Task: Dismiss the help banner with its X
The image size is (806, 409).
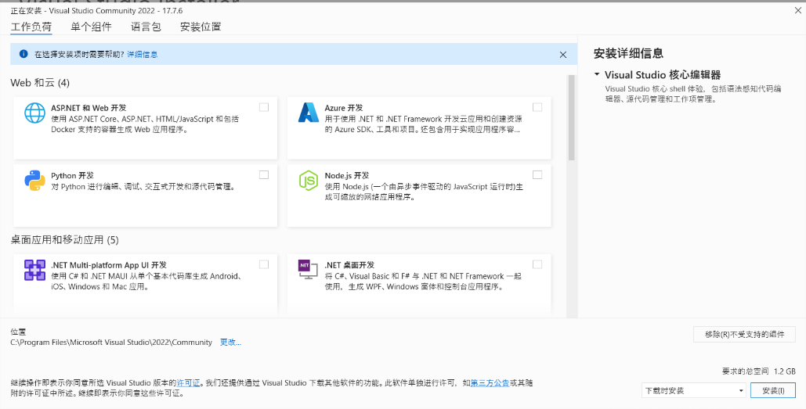Action: (563, 55)
